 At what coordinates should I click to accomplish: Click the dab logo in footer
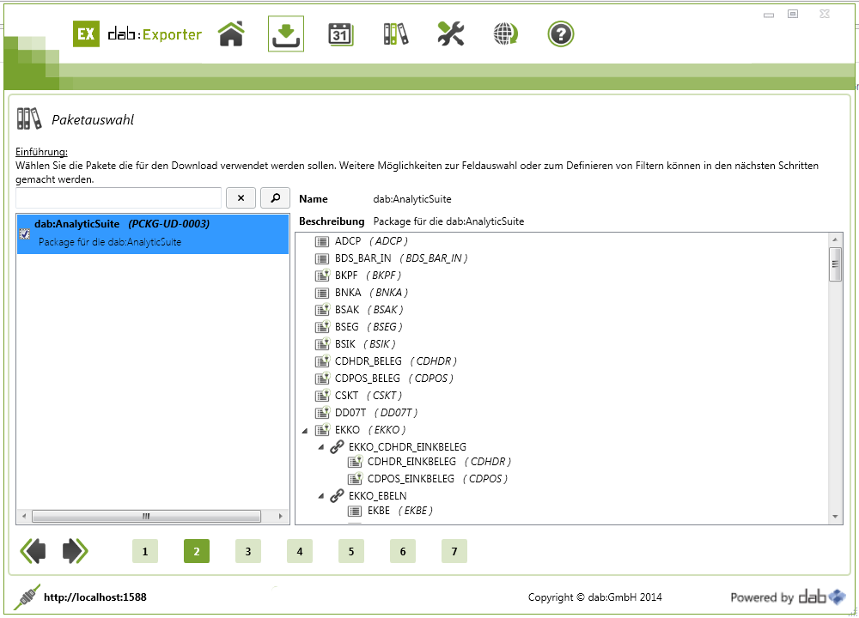(822, 597)
